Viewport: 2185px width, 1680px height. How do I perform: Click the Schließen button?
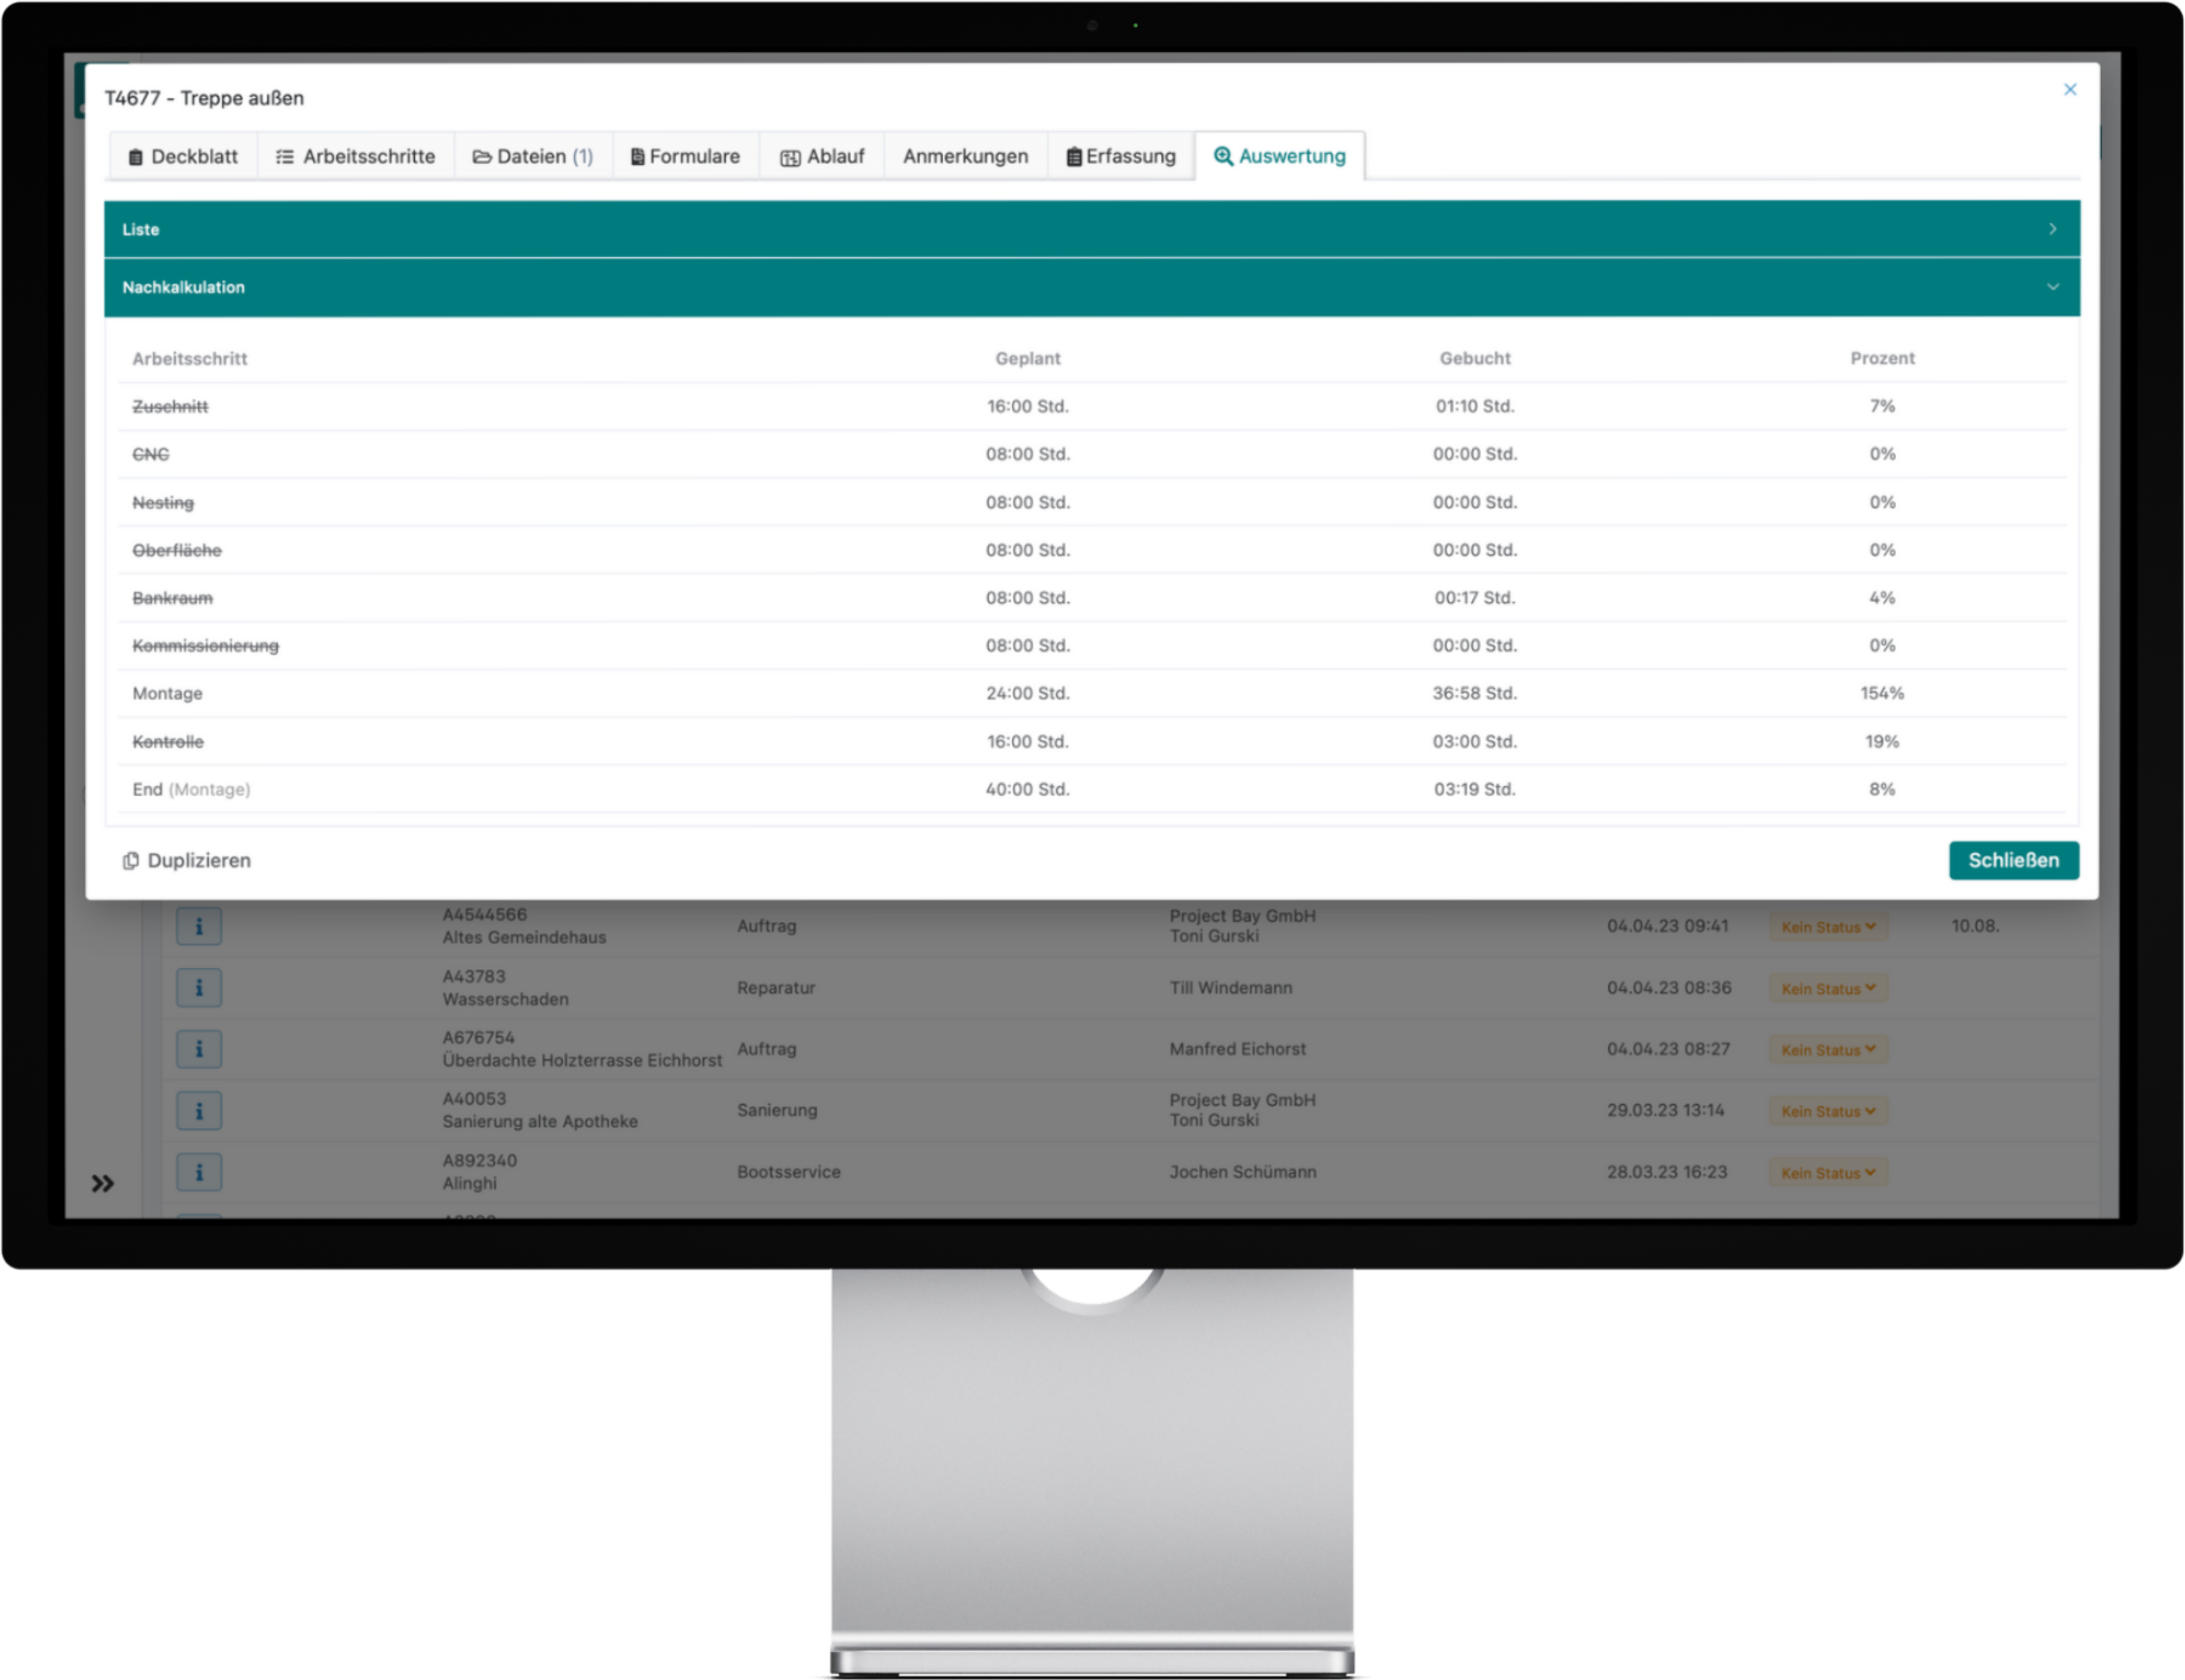pyautogui.click(x=2013, y=861)
